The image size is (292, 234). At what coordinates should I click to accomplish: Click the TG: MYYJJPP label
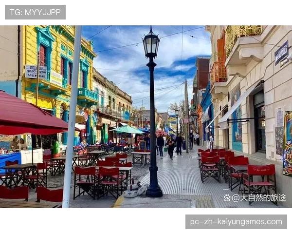coord(35,12)
